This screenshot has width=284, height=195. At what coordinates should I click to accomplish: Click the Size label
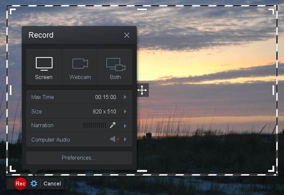[36, 111]
